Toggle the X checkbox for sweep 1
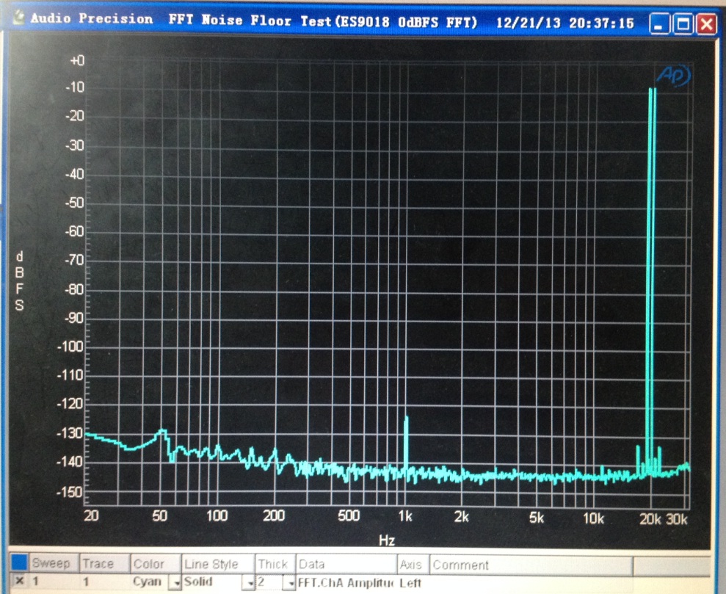The height and width of the screenshot is (594, 726). coord(19,581)
